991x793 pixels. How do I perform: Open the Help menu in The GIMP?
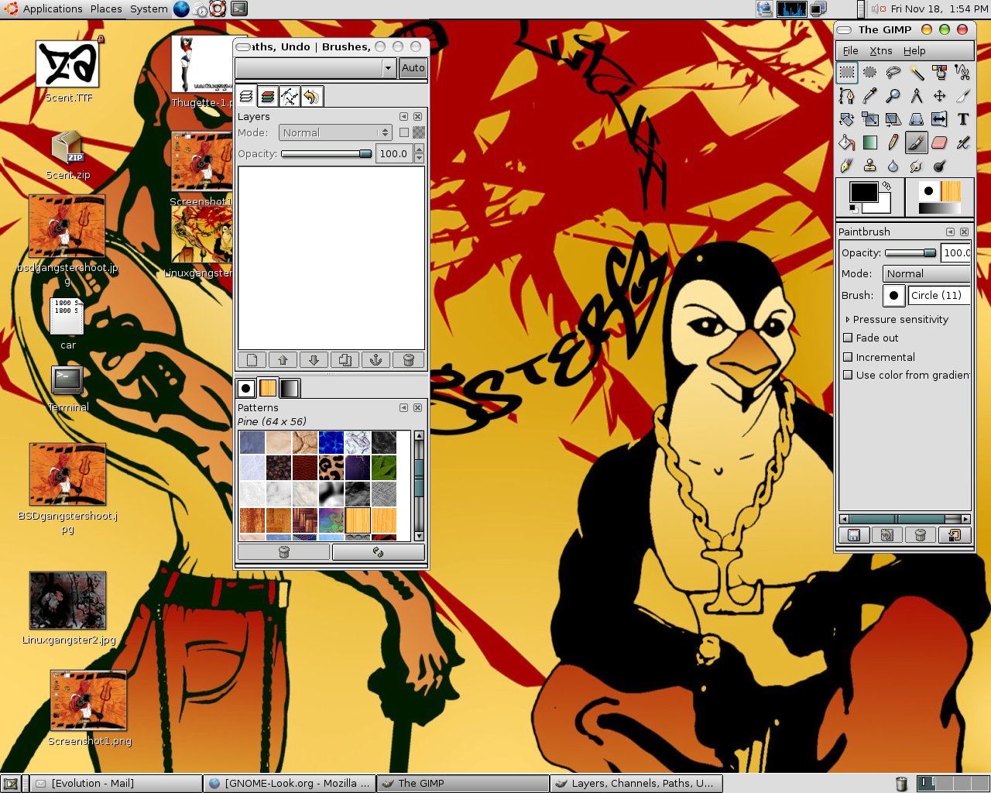tap(914, 51)
